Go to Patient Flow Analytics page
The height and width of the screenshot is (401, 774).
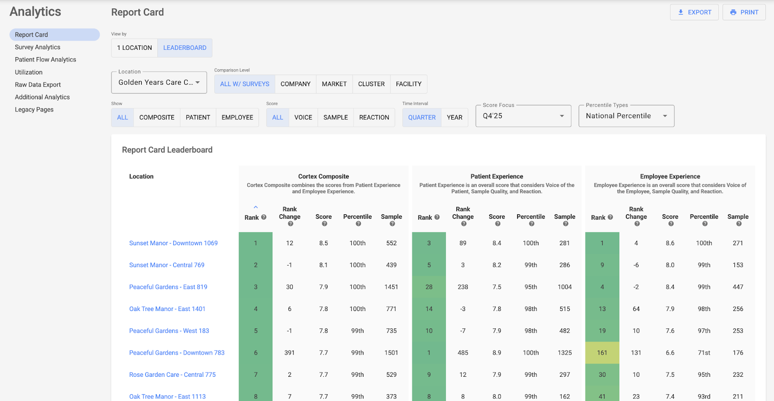pos(45,59)
